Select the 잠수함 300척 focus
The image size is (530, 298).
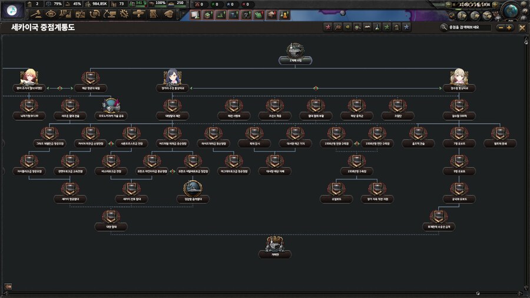(458, 105)
